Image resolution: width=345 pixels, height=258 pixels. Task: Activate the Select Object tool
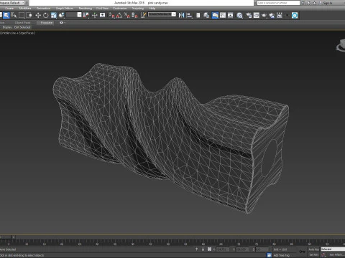[6, 16]
